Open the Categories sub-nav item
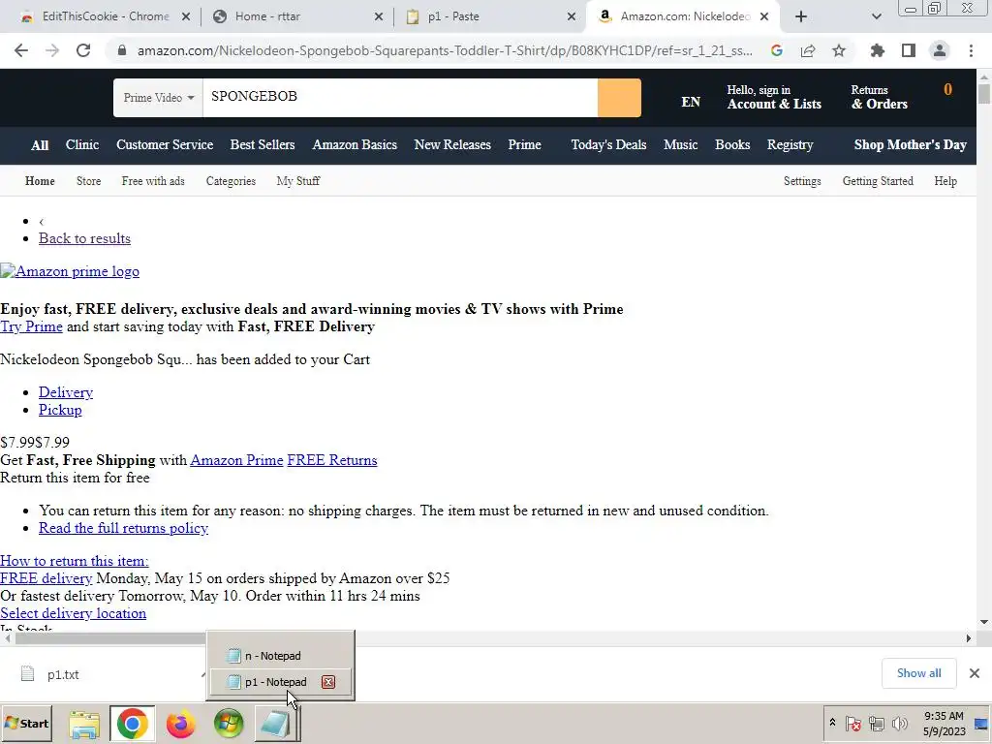This screenshot has width=992, height=744. click(x=231, y=181)
